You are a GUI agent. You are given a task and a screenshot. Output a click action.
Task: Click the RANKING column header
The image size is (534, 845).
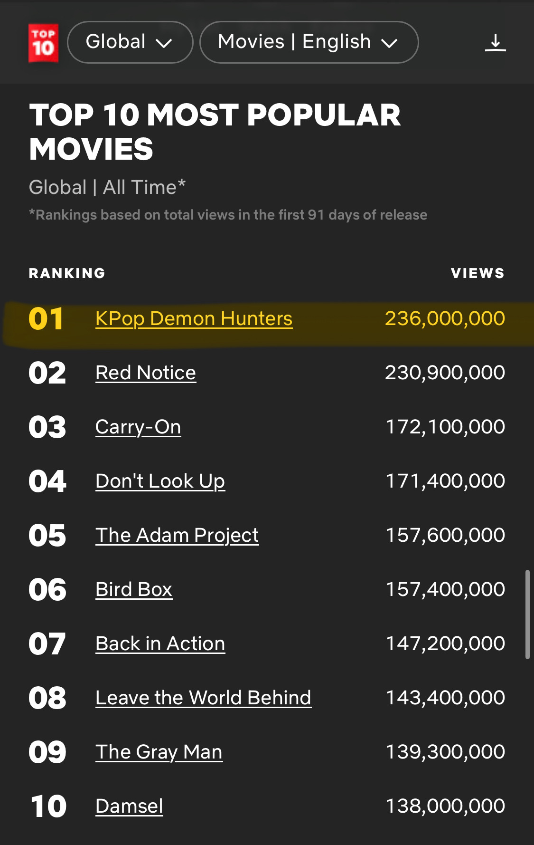coord(67,273)
